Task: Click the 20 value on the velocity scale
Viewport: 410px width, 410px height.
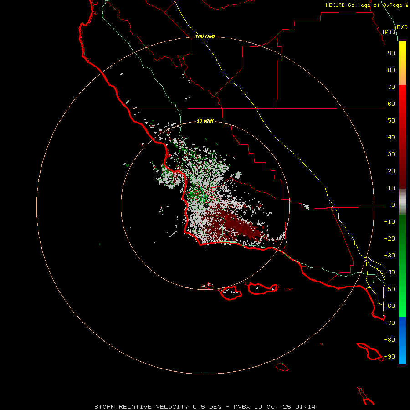Action: point(391,171)
